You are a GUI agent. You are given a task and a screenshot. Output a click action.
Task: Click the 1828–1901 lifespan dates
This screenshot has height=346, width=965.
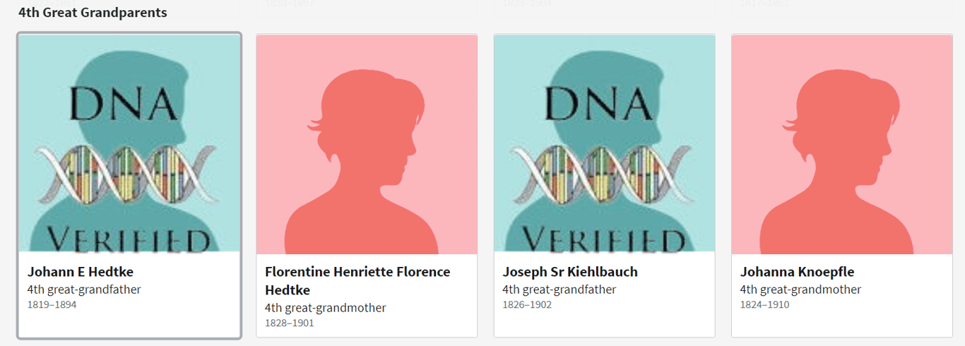click(290, 323)
